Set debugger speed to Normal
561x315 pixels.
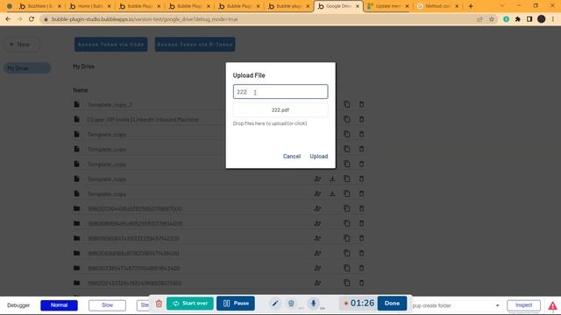click(59, 305)
